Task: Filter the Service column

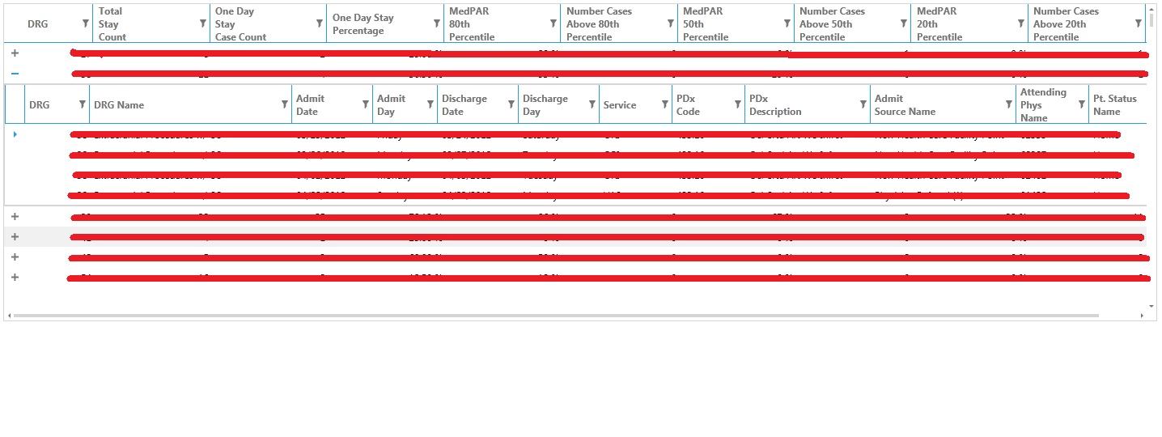Action: (664, 104)
